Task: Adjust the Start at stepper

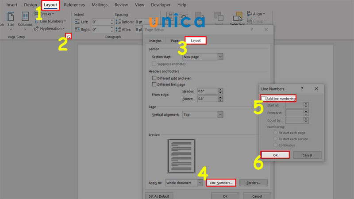Action: (x=306, y=105)
